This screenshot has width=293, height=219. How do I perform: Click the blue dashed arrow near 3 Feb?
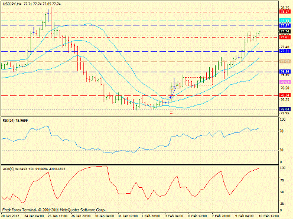tap(174, 91)
